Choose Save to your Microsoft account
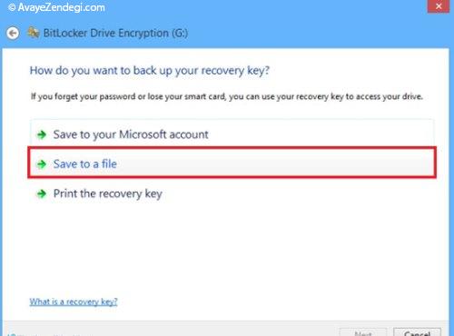The height and width of the screenshot is (336, 454). (x=232, y=134)
